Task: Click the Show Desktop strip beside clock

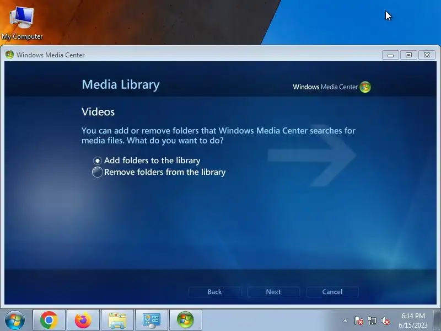Action: 437,320
